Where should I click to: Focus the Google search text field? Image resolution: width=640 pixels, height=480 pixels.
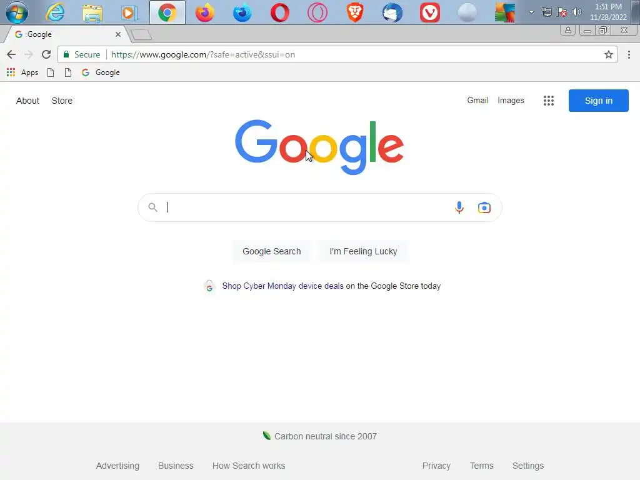[306, 207]
